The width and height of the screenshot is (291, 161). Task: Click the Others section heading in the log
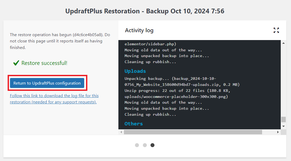(x=133, y=124)
